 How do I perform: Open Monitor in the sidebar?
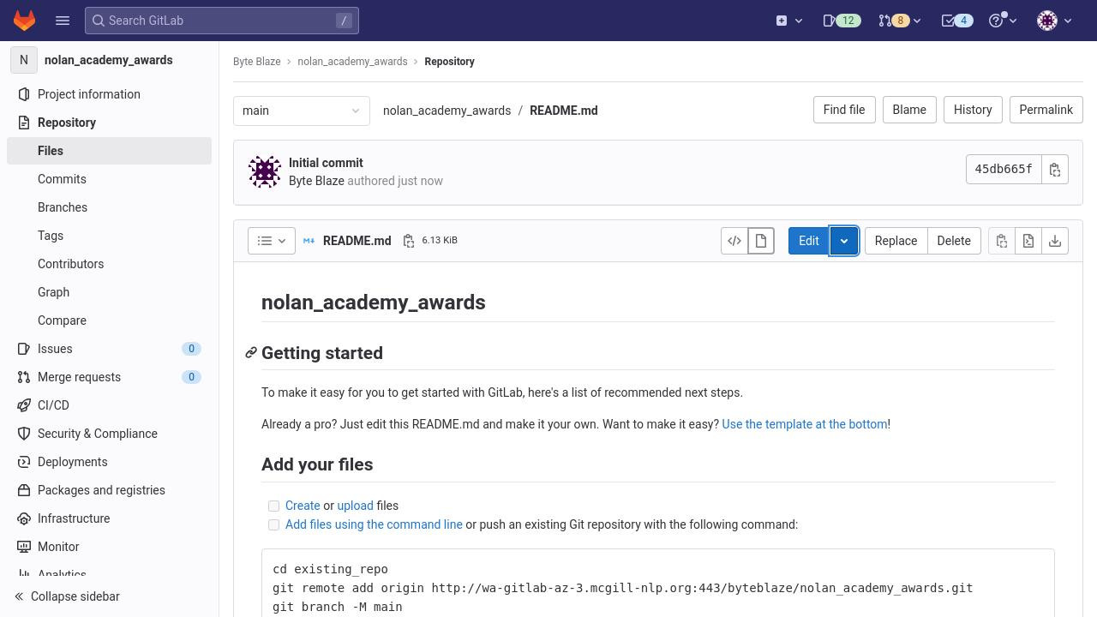pyautogui.click(x=110, y=547)
